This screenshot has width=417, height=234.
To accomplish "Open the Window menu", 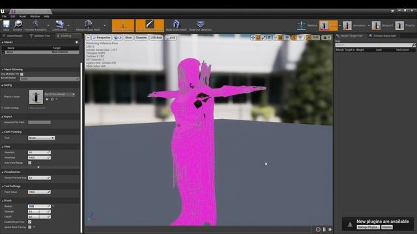I will click(35, 16).
